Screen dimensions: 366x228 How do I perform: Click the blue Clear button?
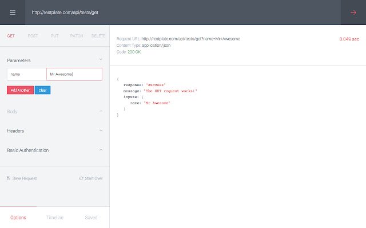coord(42,90)
